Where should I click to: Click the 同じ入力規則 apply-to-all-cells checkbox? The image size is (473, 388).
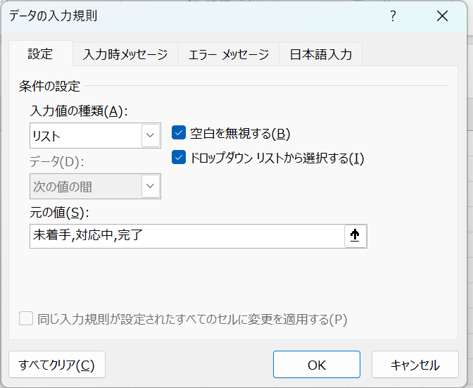[26, 319]
